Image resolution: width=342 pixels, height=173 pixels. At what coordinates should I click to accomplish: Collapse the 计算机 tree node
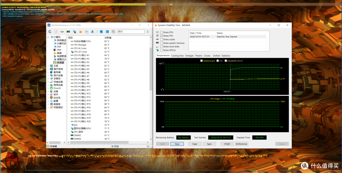[48, 37]
